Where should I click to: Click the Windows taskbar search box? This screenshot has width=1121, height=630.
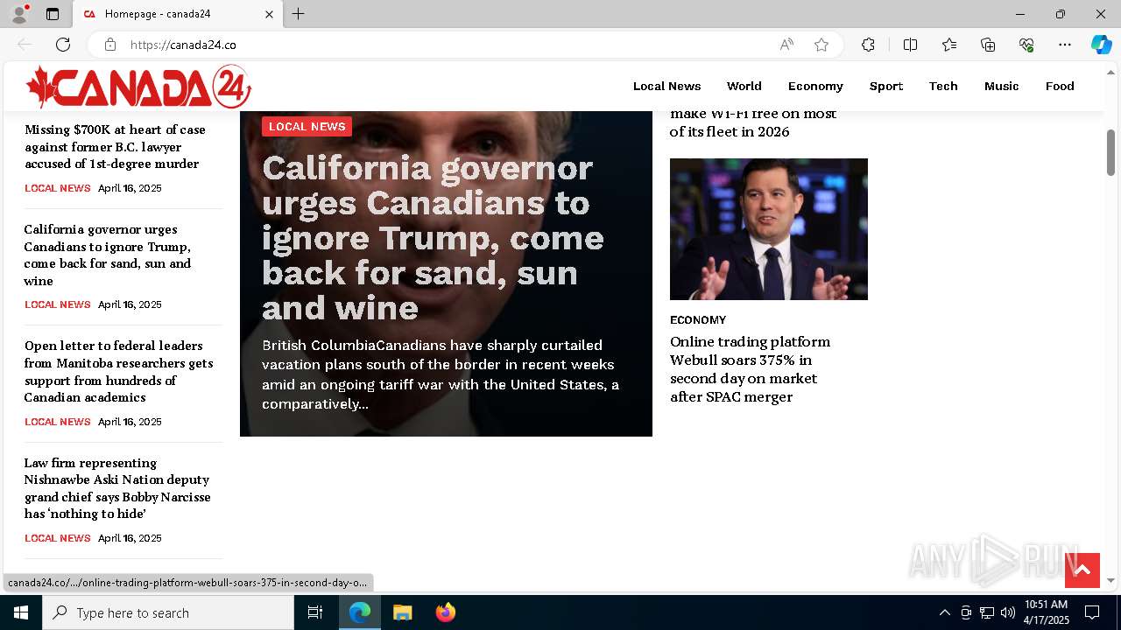click(168, 612)
